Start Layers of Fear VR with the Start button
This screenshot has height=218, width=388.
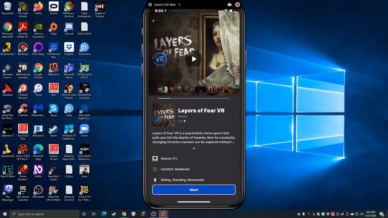[194, 190]
